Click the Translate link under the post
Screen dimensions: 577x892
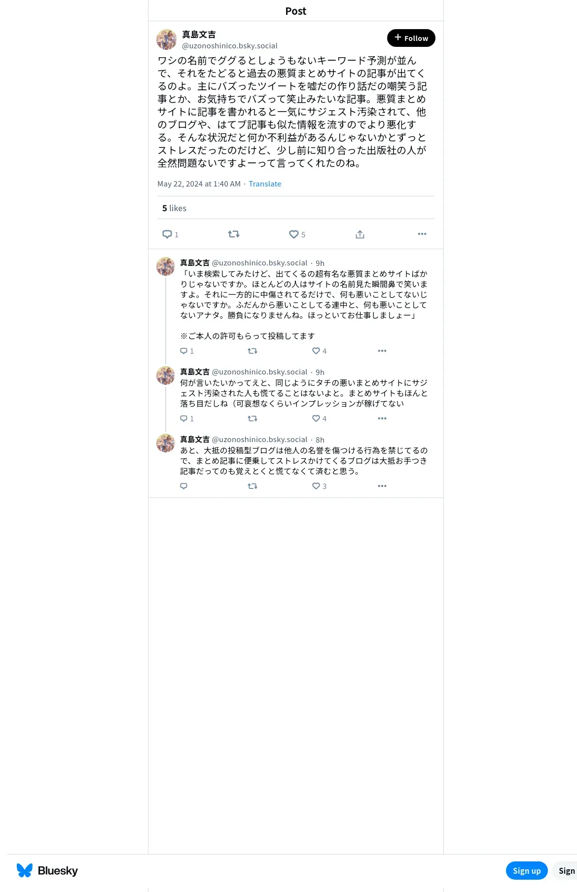tap(265, 184)
